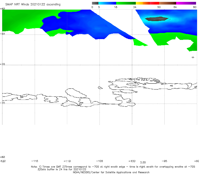Choose the yellow-to-red segment of the colorbar

pyautogui.click(x=147, y=3)
